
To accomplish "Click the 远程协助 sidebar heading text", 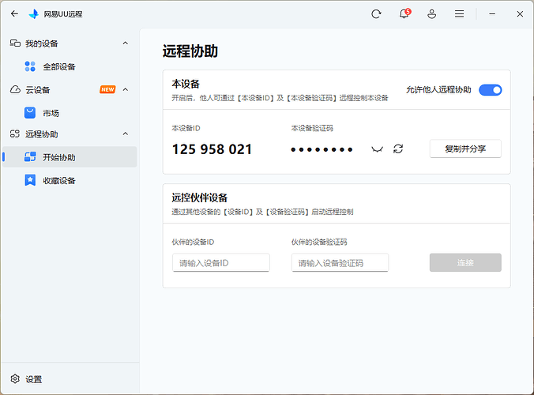I will click(42, 134).
